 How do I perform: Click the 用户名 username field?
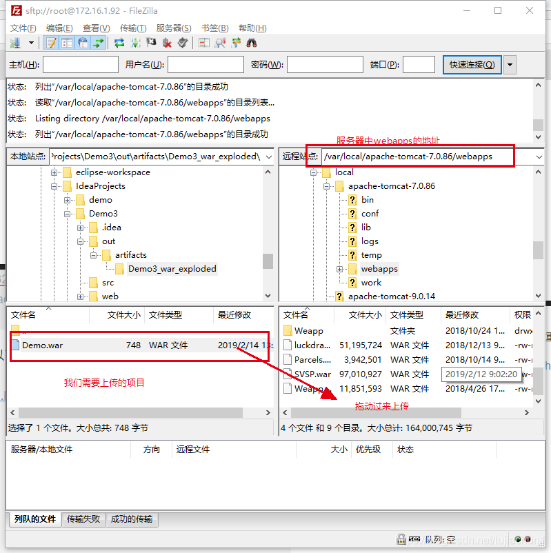pos(206,65)
